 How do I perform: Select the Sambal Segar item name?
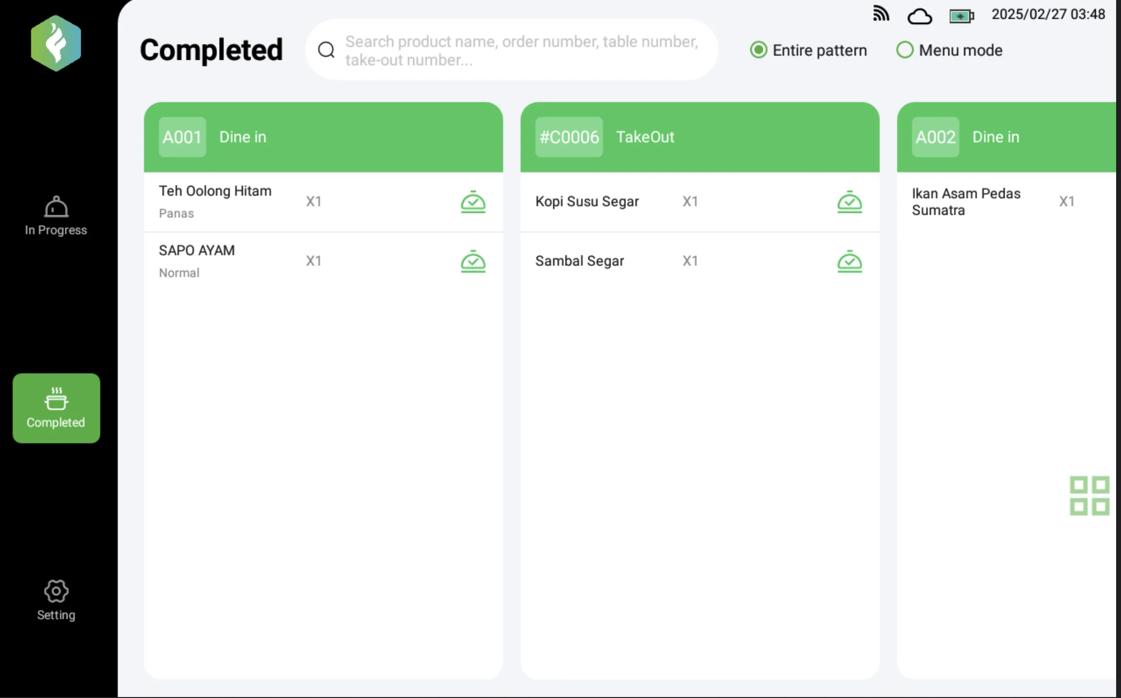coord(579,261)
